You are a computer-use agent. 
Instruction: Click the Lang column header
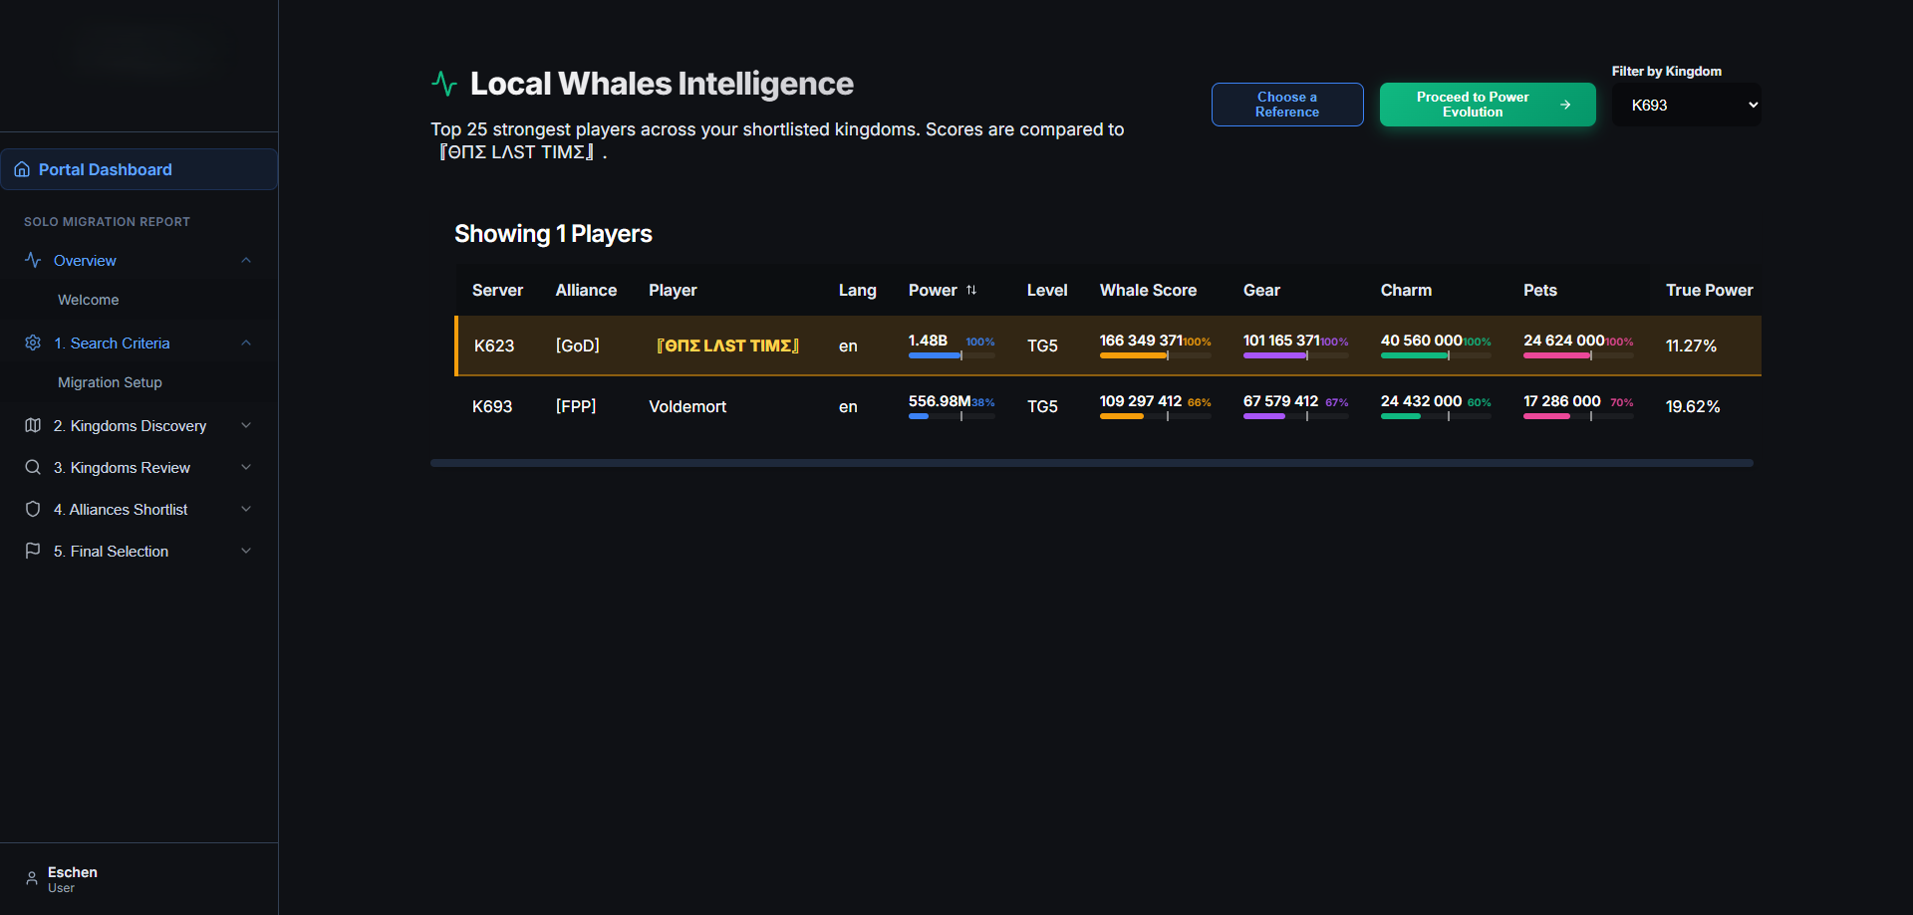point(857,290)
